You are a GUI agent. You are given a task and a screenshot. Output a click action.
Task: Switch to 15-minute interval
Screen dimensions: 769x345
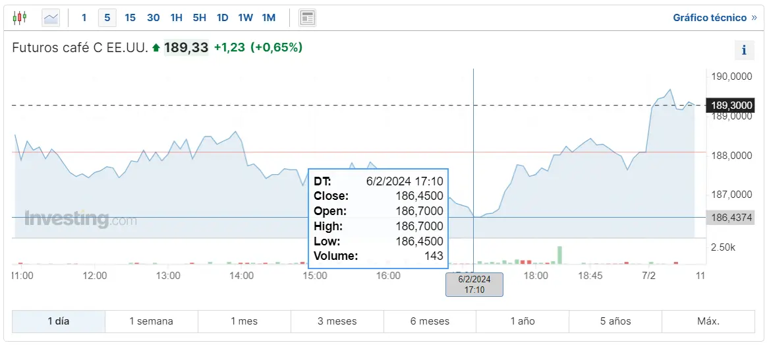[x=130, y=18]
